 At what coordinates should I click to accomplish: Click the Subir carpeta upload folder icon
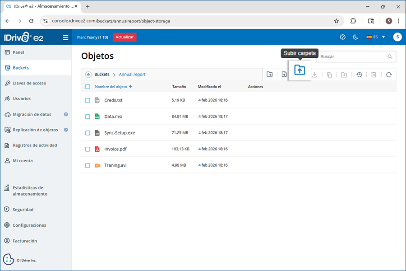click(x=300, y=70)
